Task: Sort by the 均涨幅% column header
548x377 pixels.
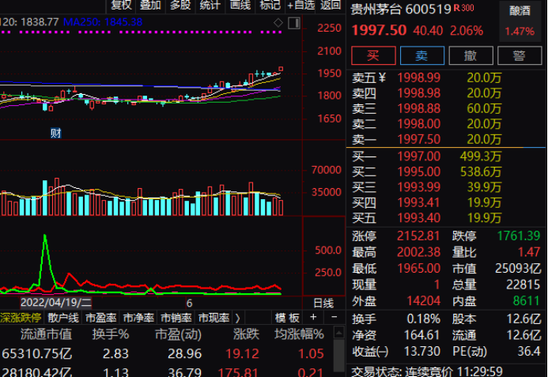Action: coord(299,334)
